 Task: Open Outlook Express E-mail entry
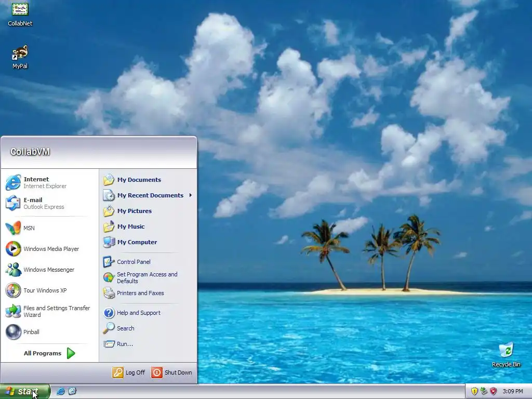coord(49,203)
